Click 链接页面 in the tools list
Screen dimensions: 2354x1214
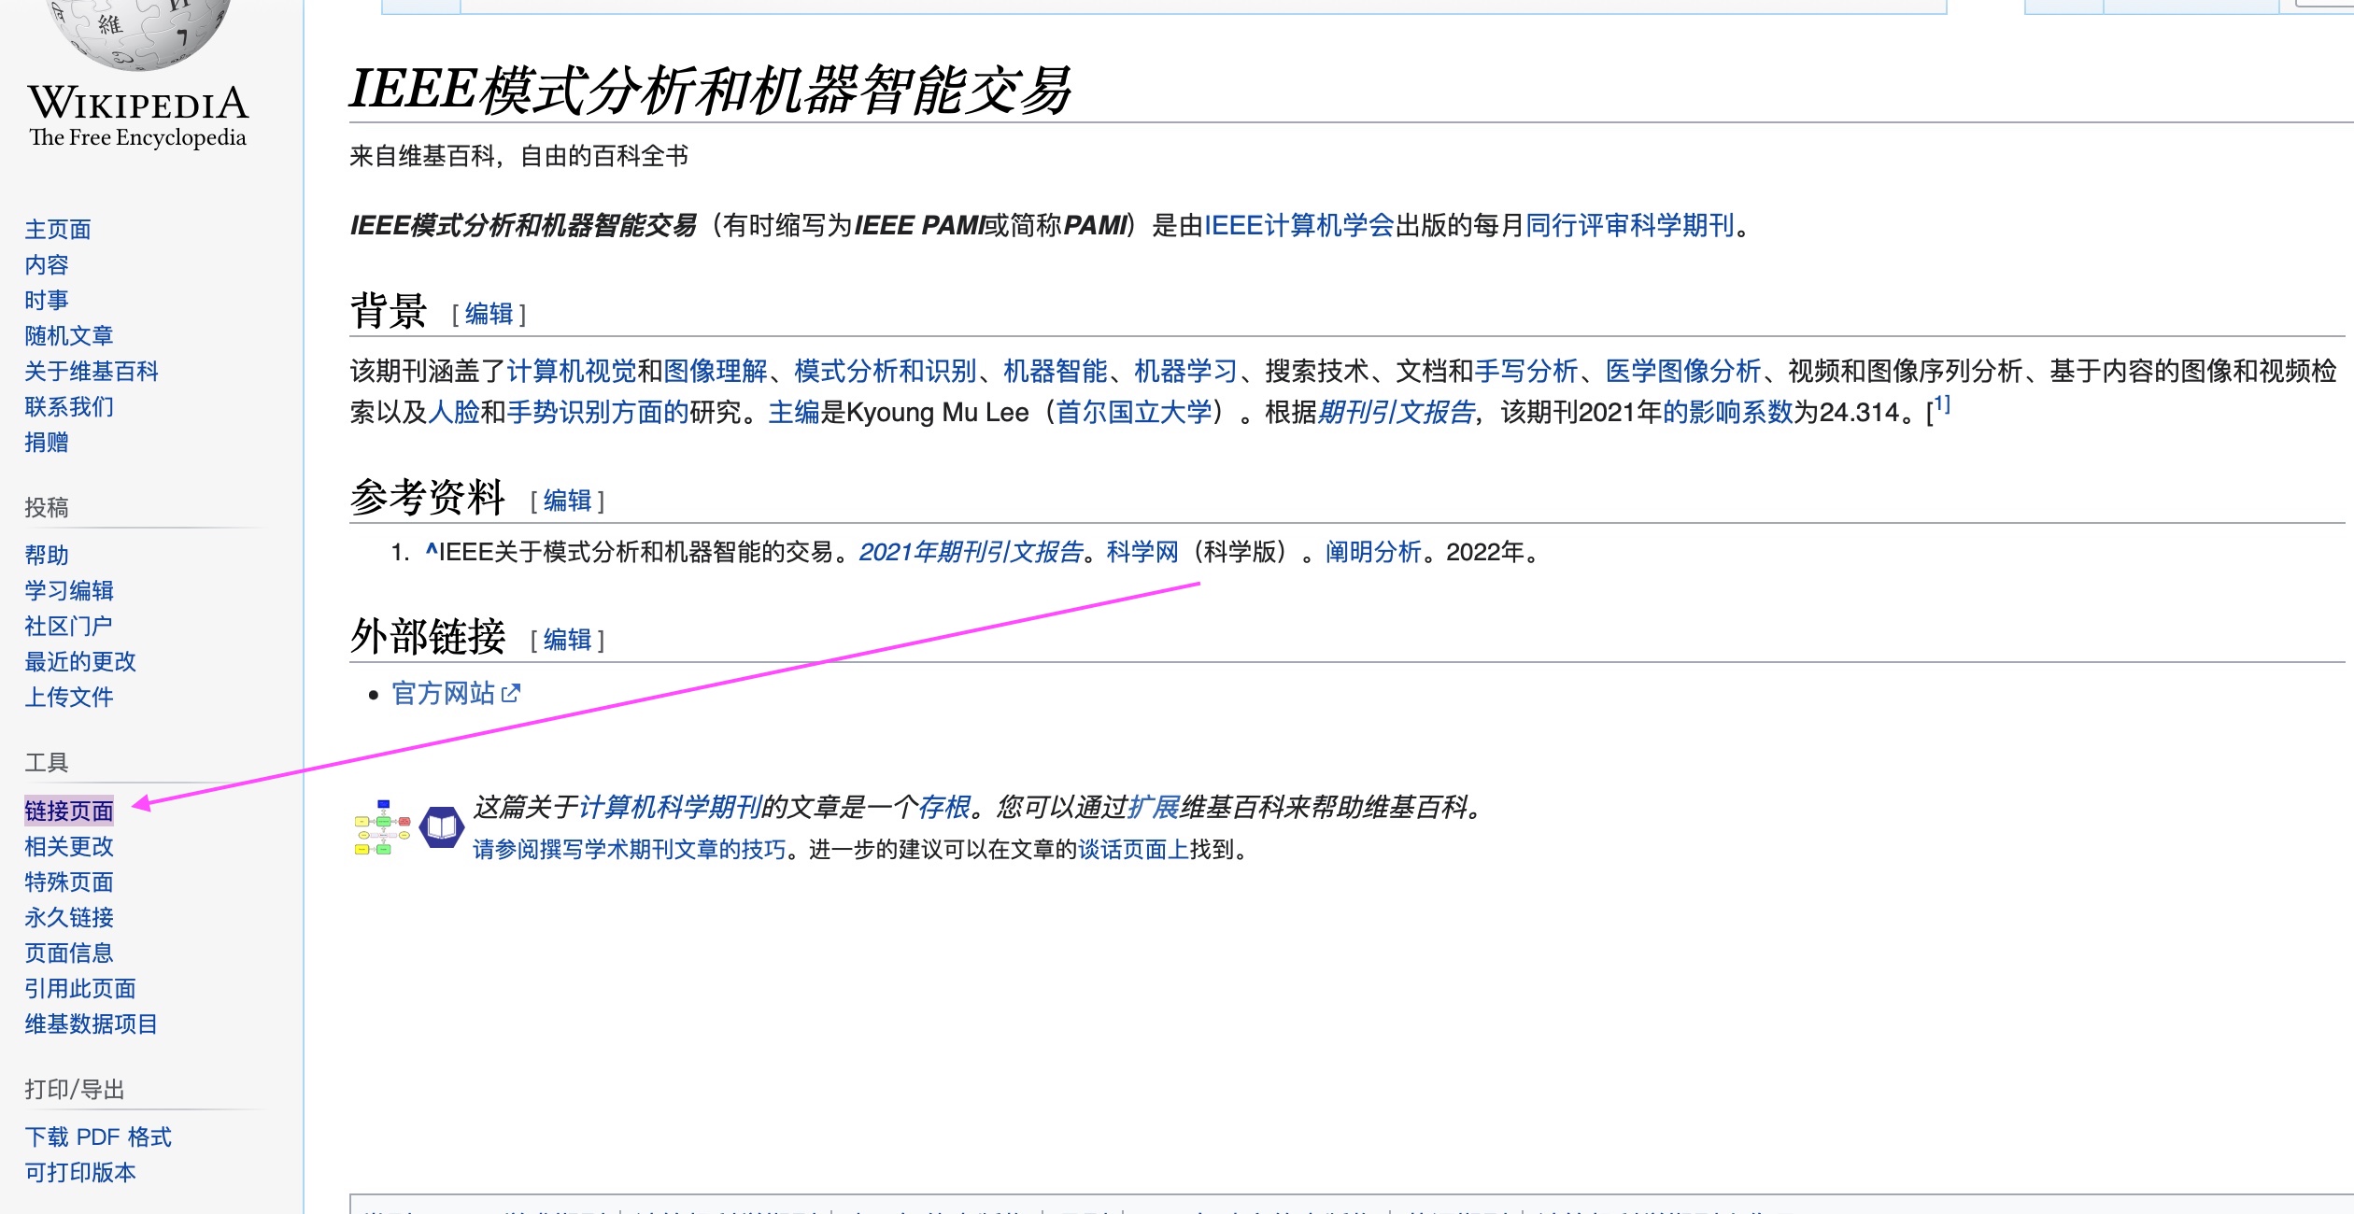pyautogui.click(x=69, y=811)
